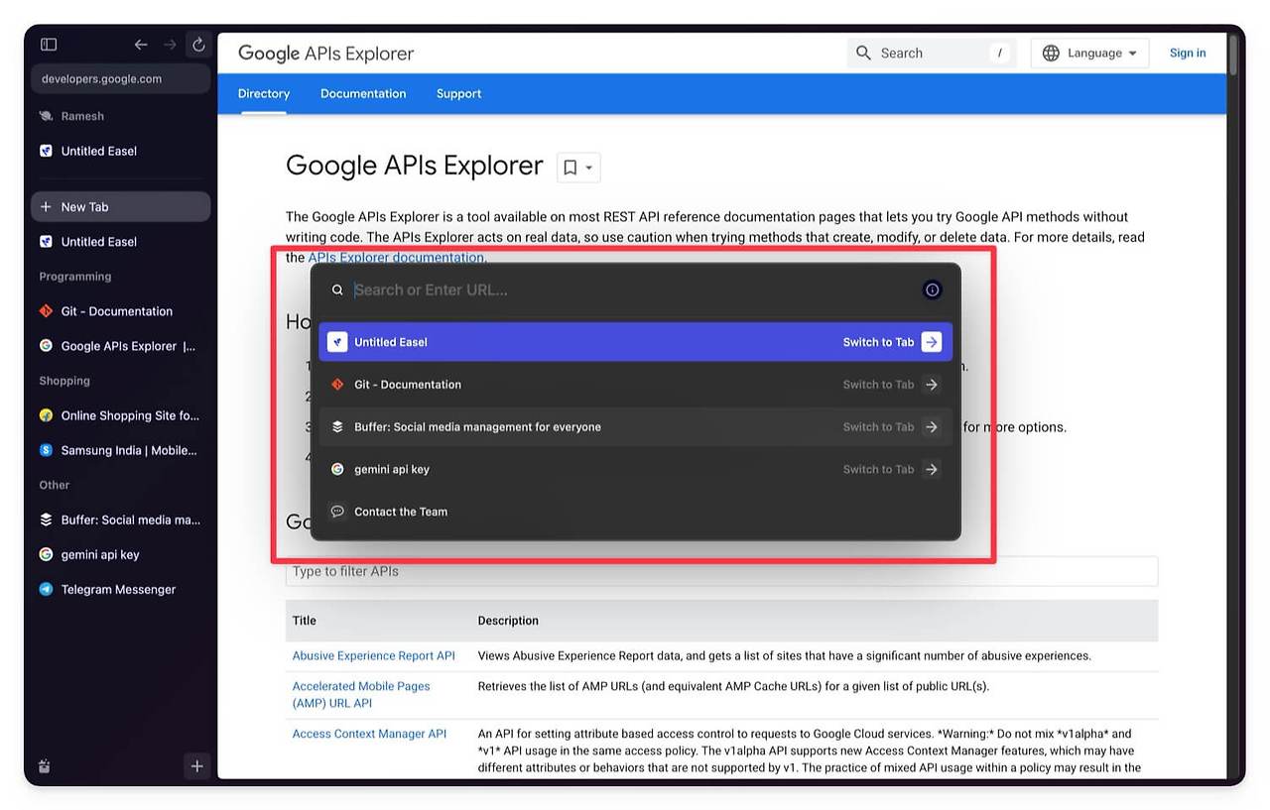Click the Other group label

point(55,485)
